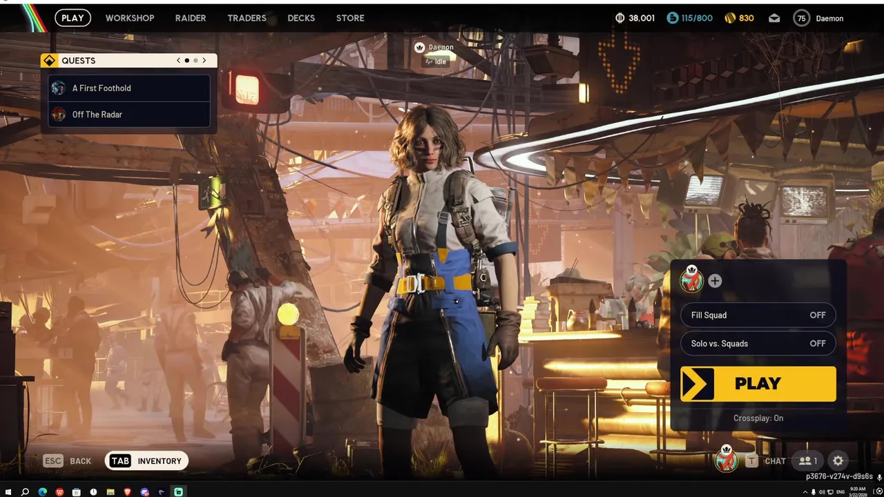Click the yellow PLAY button

pos(758,384)
